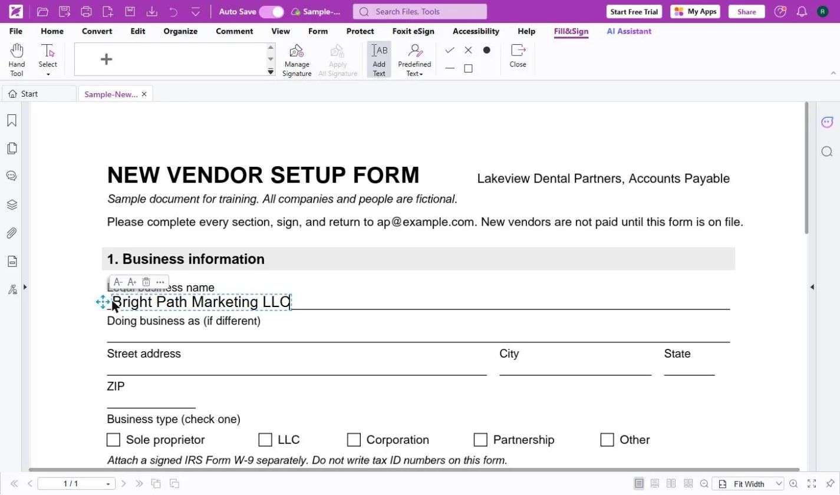Viewport: 840px width, 495px height.
Task: Open the Protect ribbon tab
Action: (x=360, y=31)
